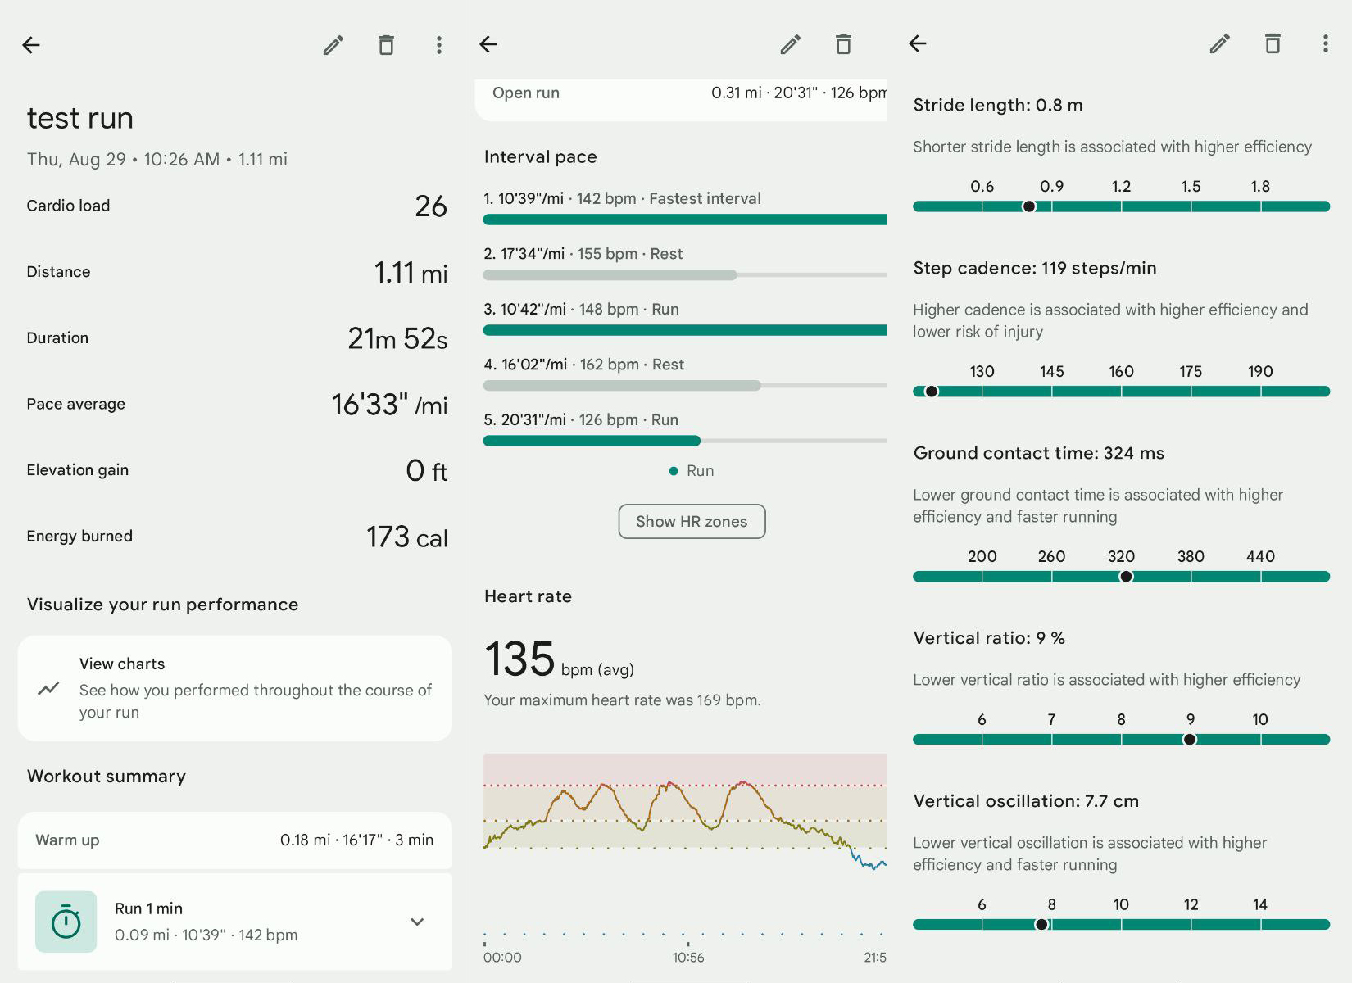Viewport: 1352px width, 983px height.
Task: Tap trash icon on Stride length screen
Action: click(1273, 43)
